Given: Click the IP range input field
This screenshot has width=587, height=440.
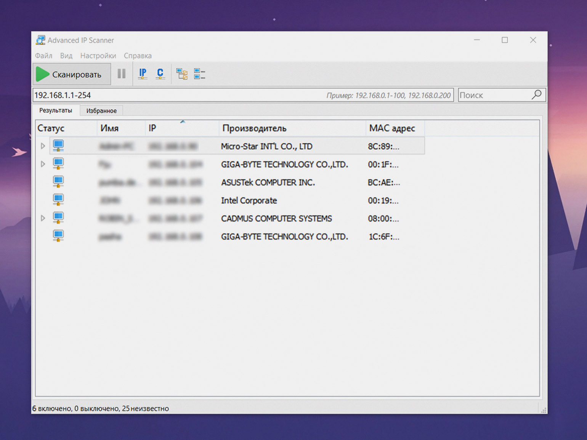Looking at the screenshot, I should [x=243, y=95].
